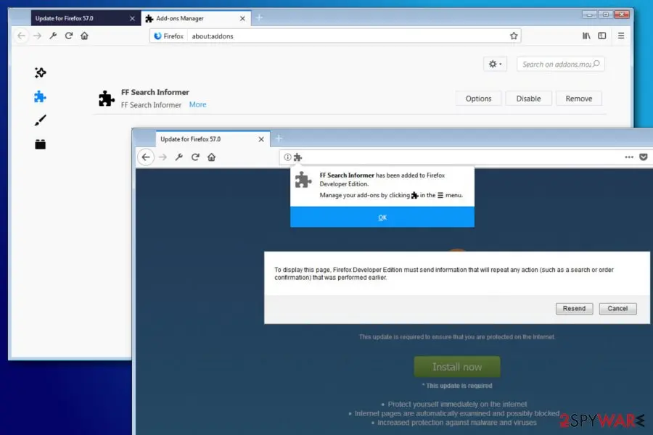Click the forward arrow in the back window toolbar
Viewport: 653px width, 435px height.
pyautogui.click(x=38, y=36)
